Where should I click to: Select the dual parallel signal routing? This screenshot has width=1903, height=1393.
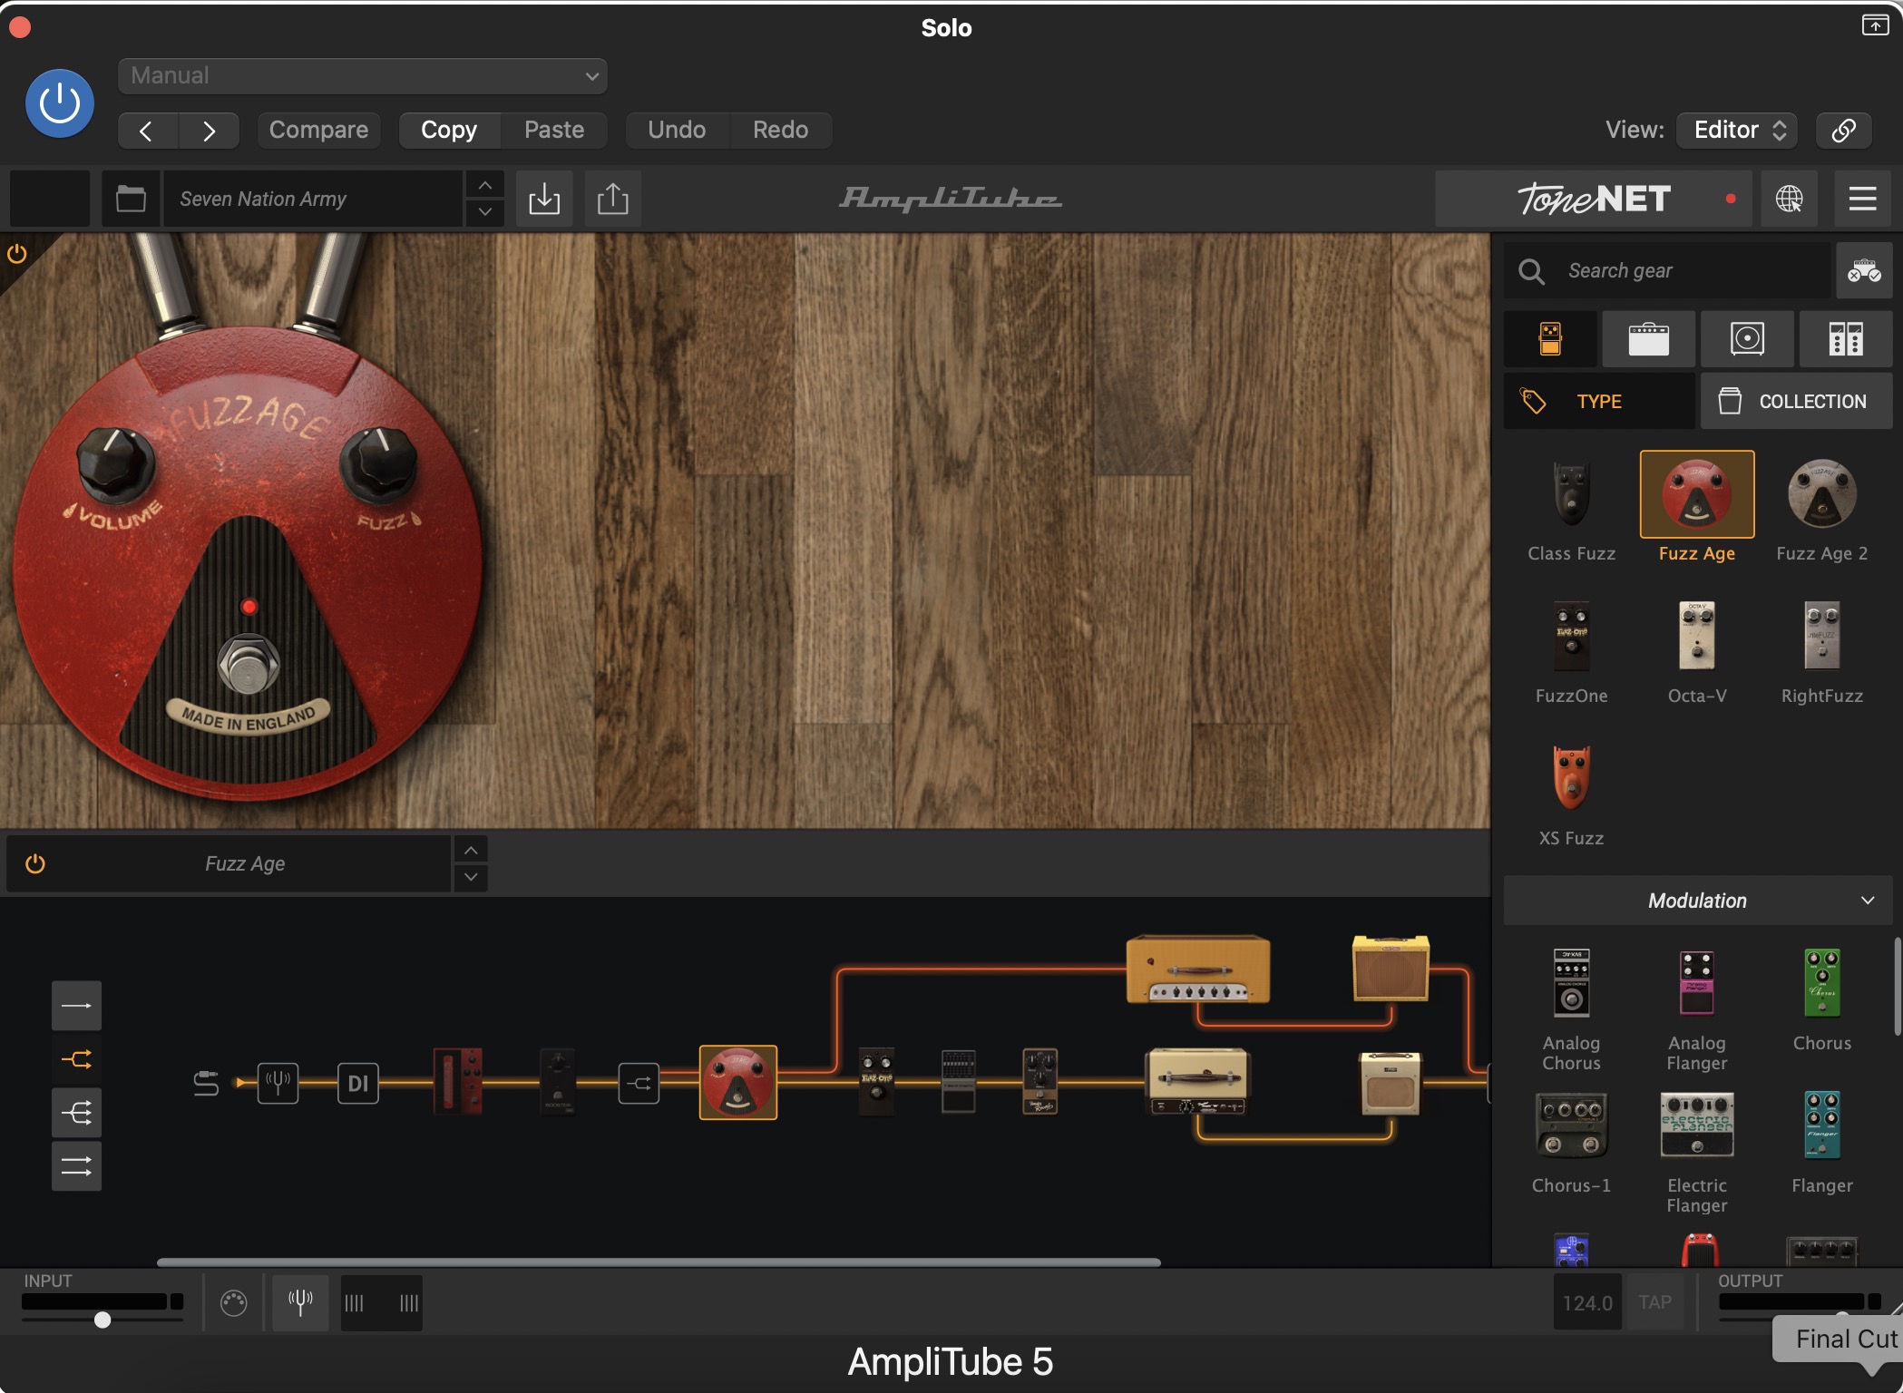tap(76, 1166)
